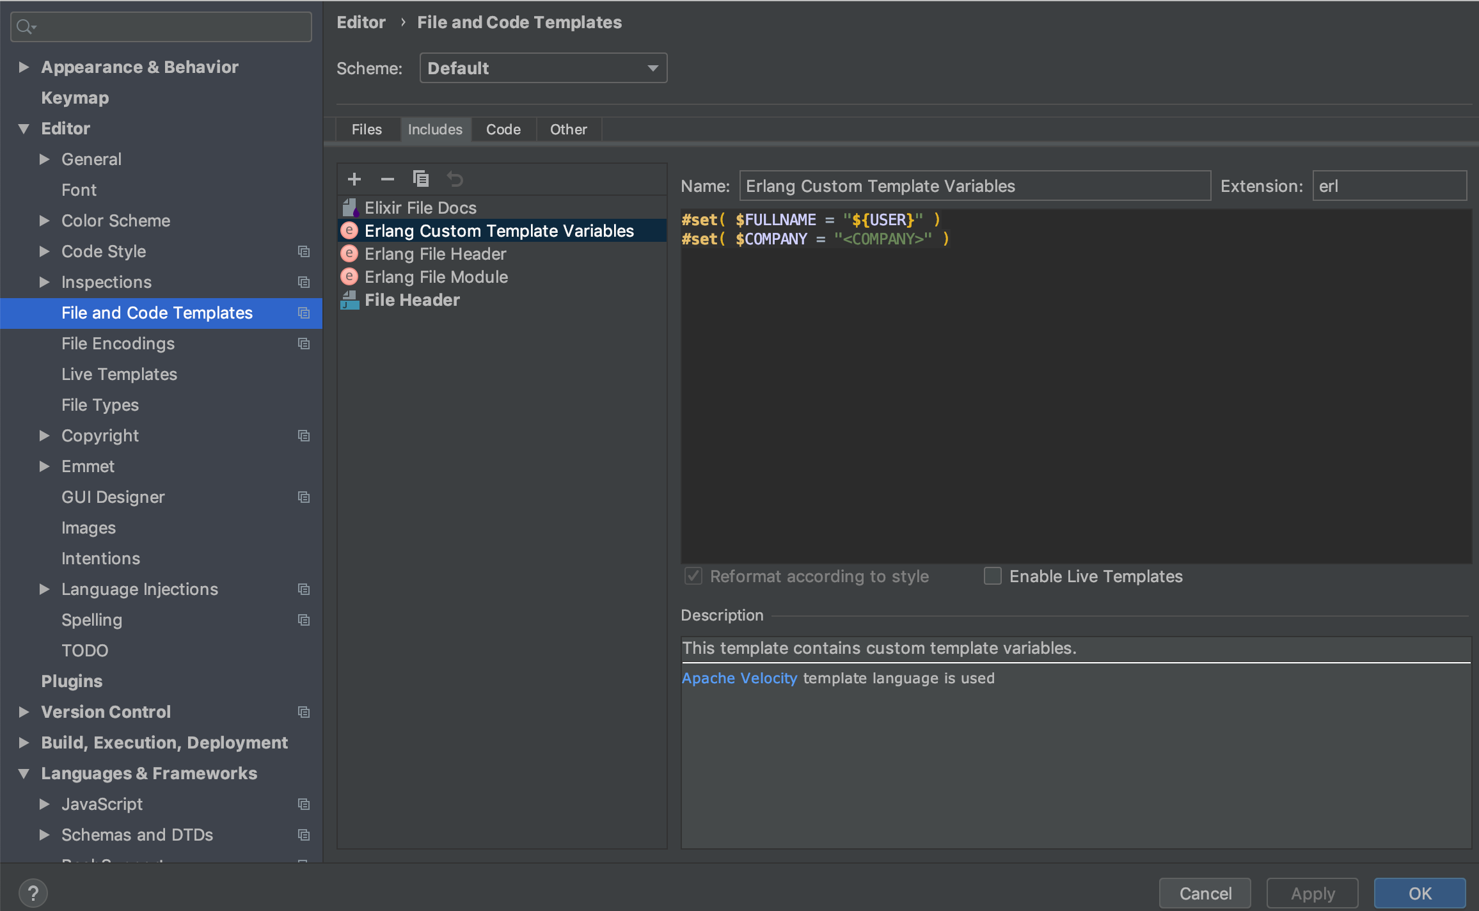Collapse the Editor tree node

click(24, 128)
